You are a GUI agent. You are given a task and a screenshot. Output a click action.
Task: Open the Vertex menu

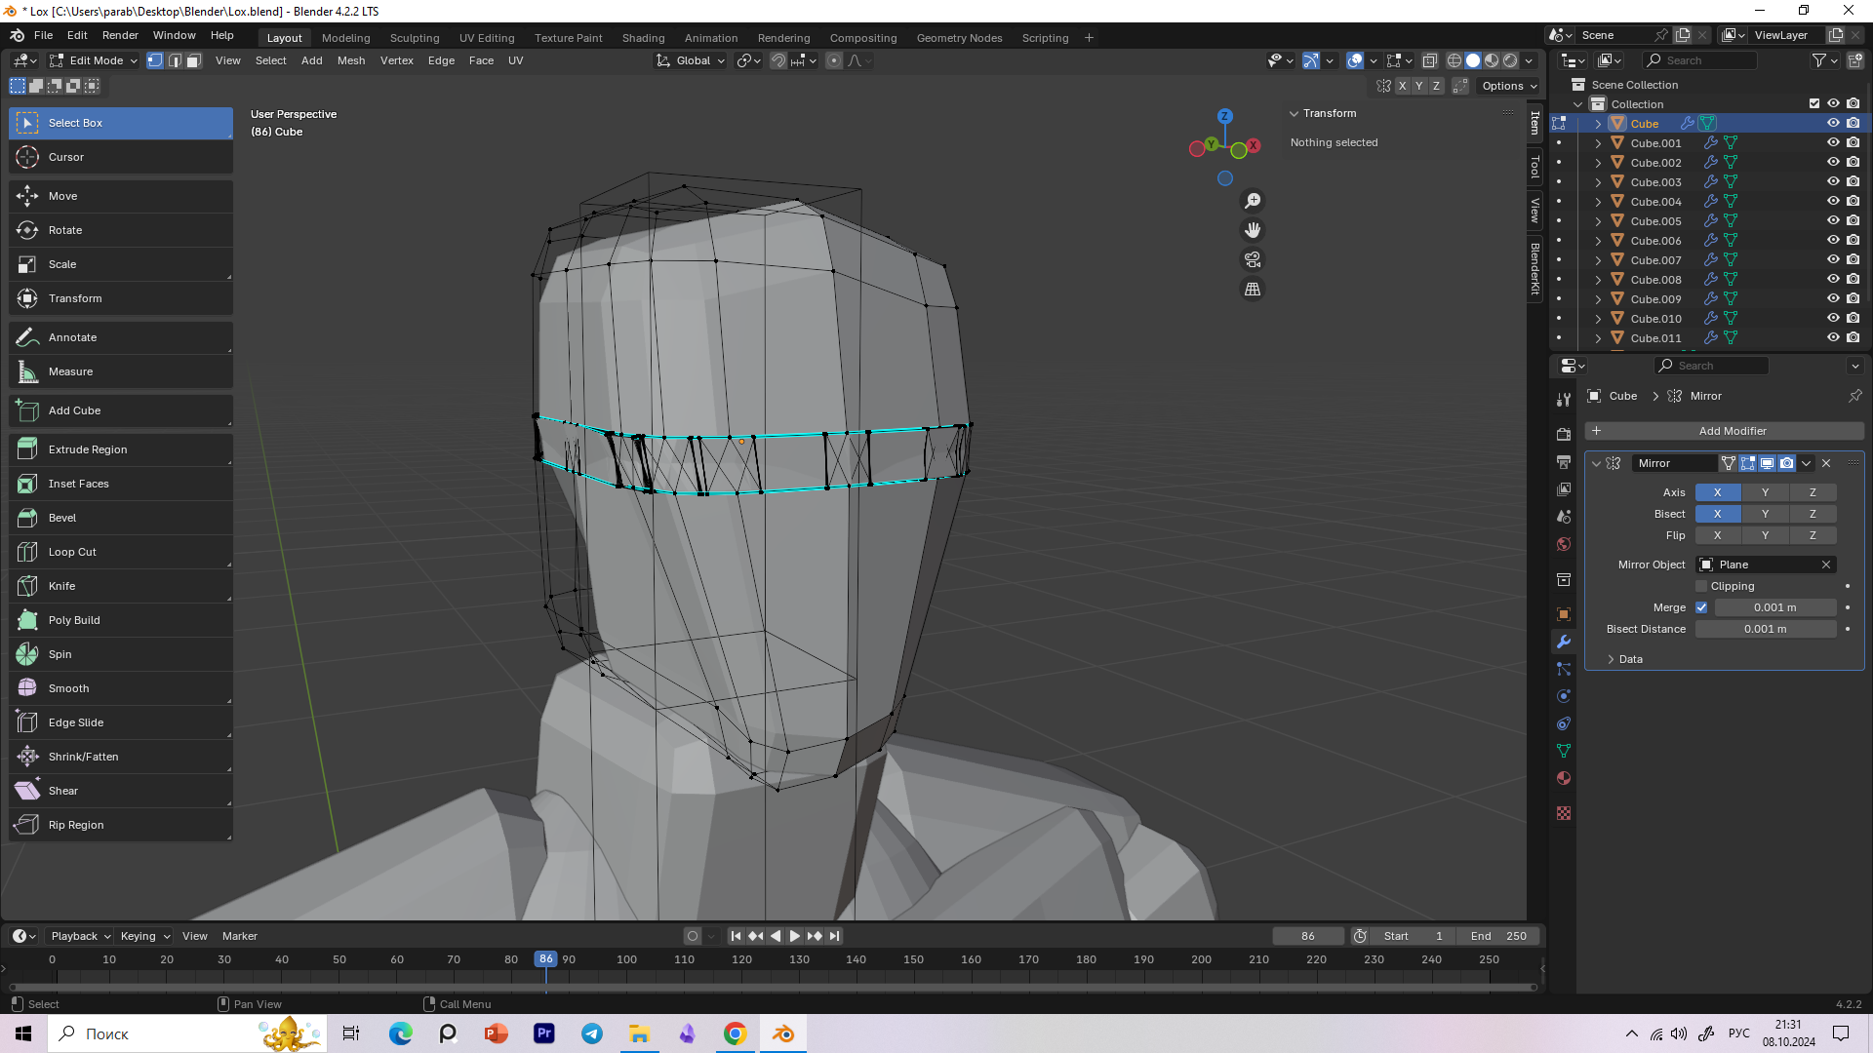click(x=397, y=60)
